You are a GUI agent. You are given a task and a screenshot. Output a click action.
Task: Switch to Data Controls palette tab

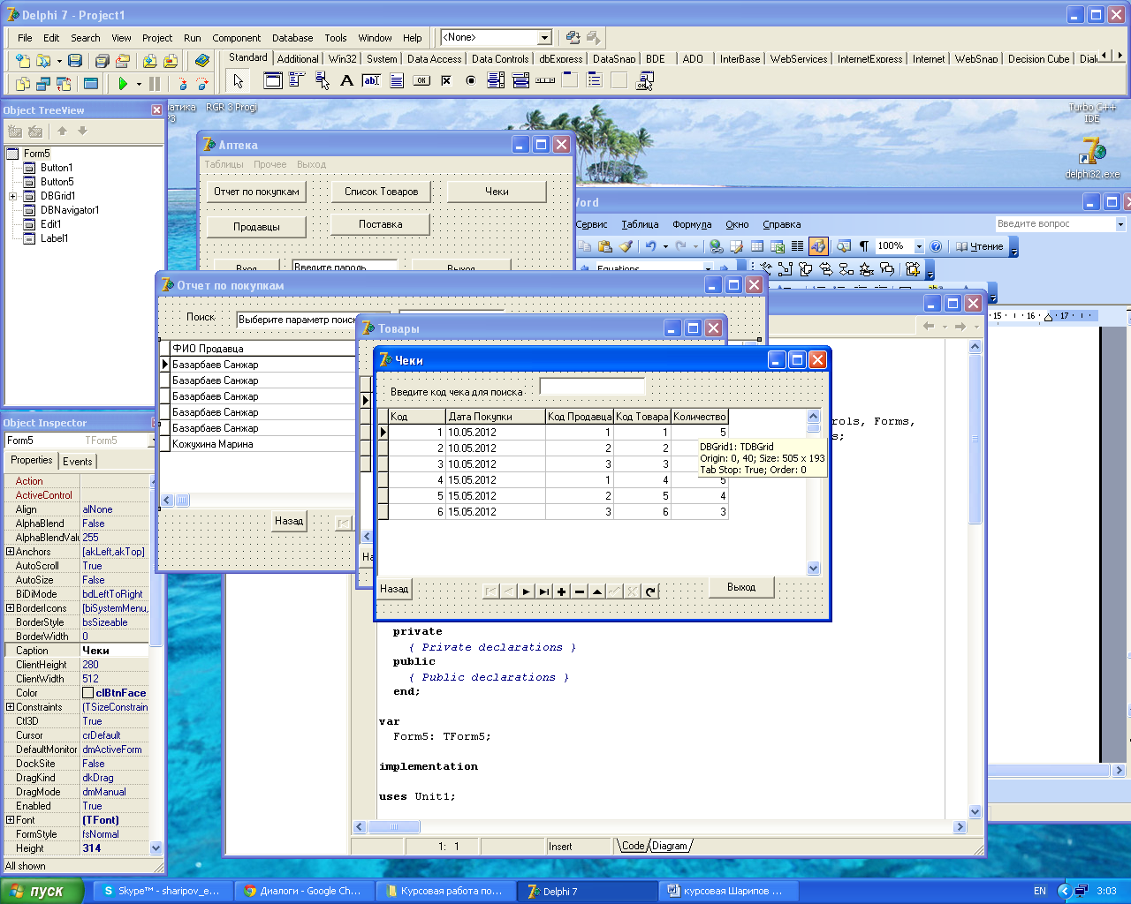500,59
